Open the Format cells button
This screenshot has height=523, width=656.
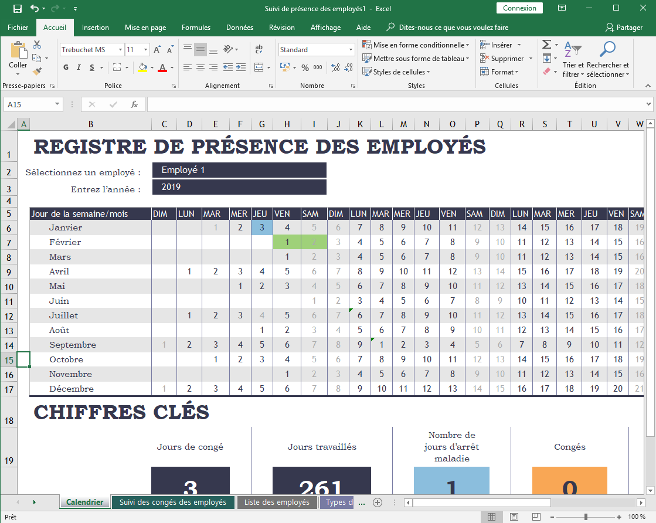(x=499, y=72)
